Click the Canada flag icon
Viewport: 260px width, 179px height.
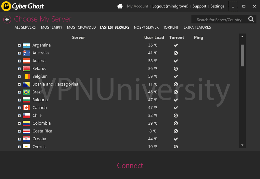[x=26, y=108]
